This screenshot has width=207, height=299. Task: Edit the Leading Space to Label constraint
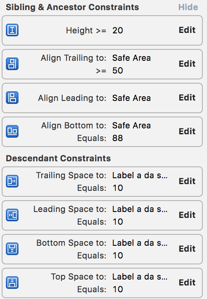coord(187,215)
